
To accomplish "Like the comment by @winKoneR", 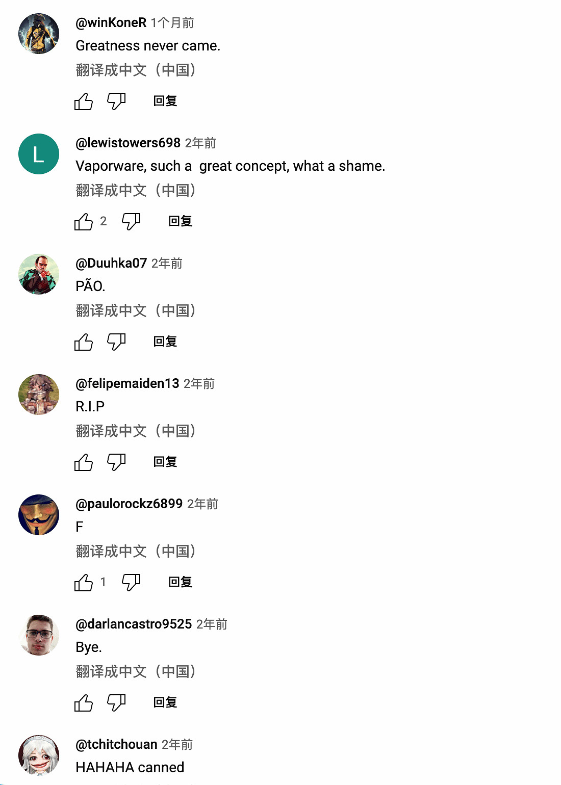I will pos(84,101).
